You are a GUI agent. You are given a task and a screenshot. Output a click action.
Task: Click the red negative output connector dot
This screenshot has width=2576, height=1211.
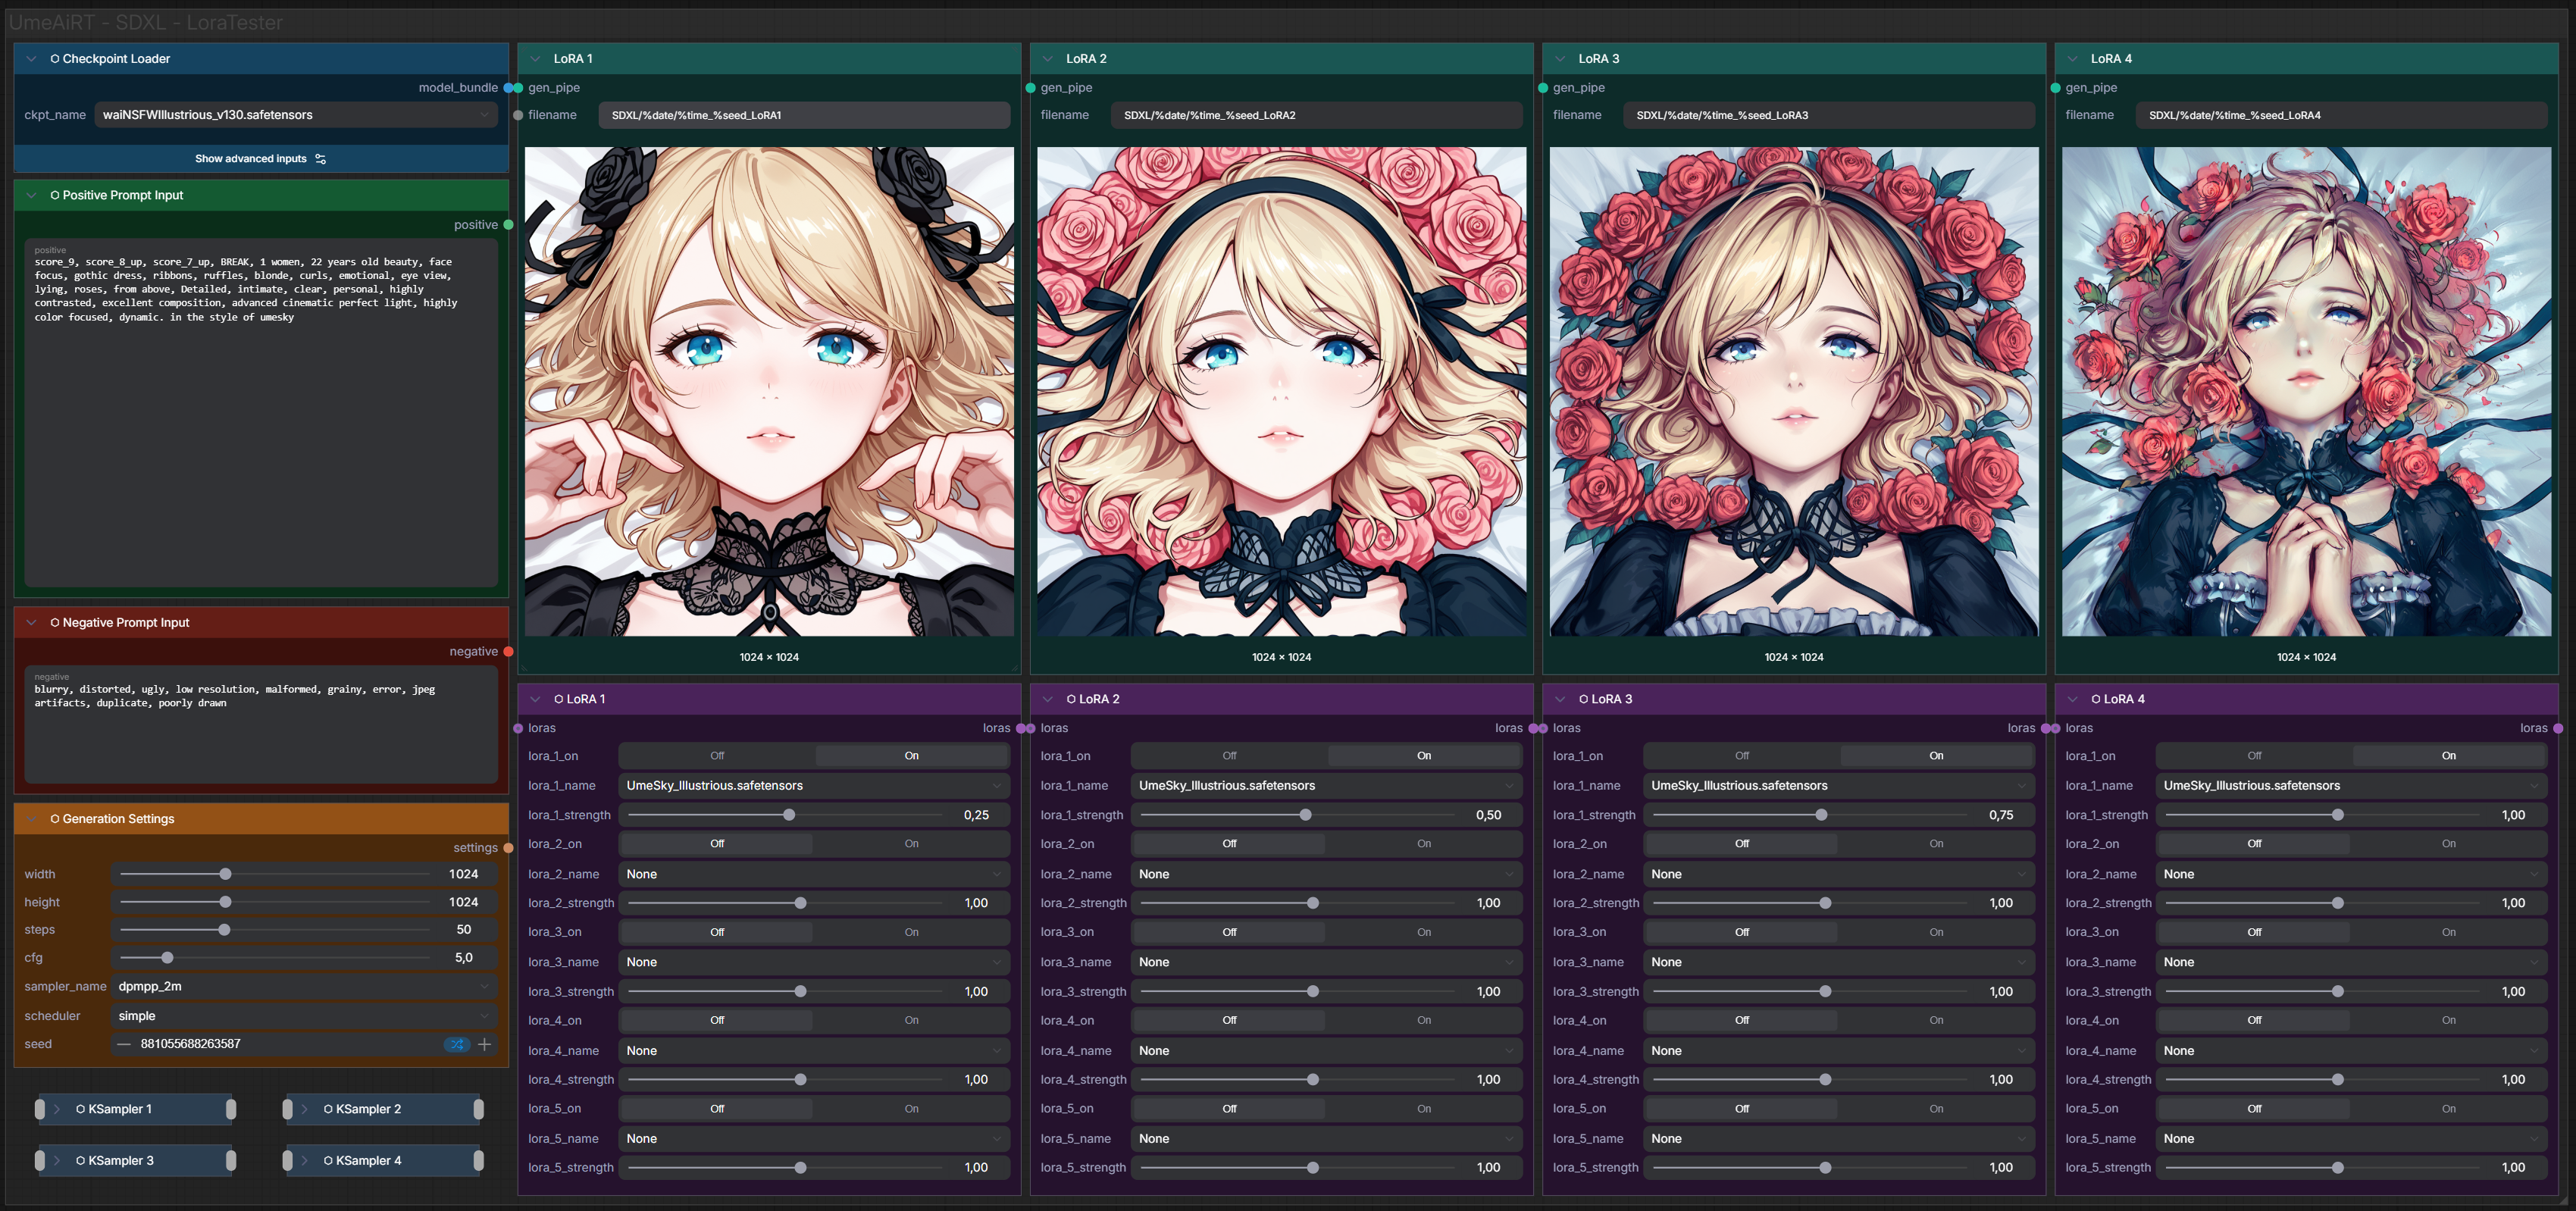(508, 652)
